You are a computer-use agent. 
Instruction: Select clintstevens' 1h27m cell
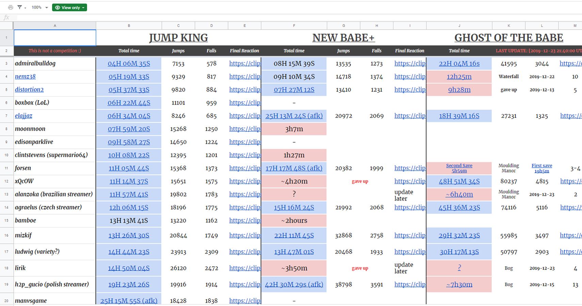294,155
